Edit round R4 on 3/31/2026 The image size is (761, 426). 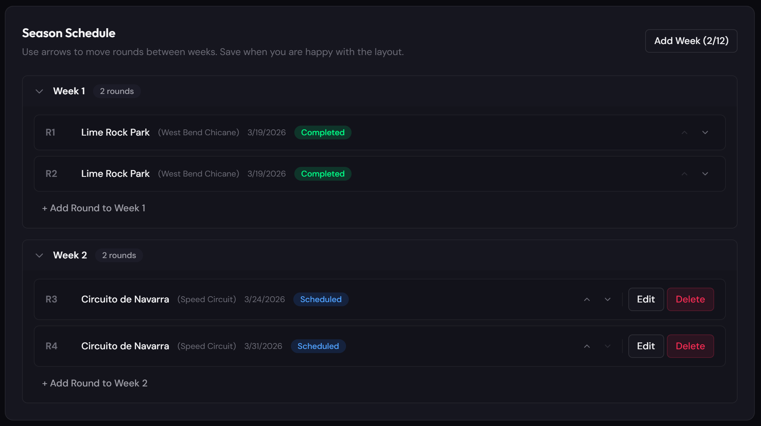point(646,346)
